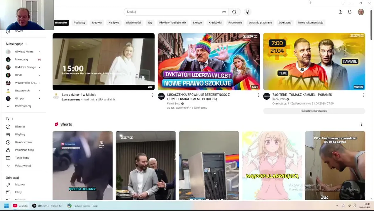
Task: Open the account avatar menu
Action: (361, 12)
